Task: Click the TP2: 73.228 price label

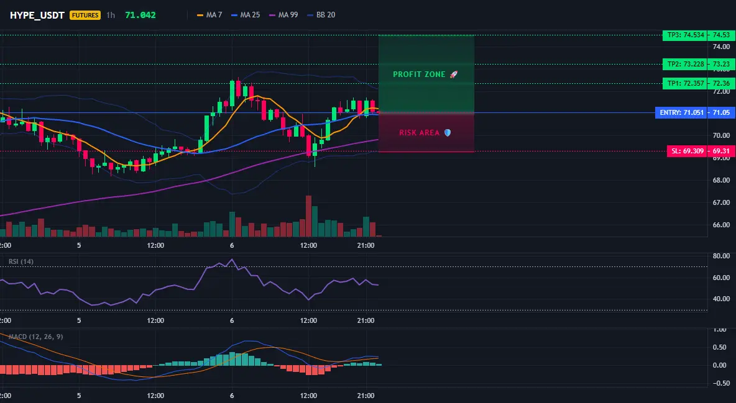Action: click(686, 65)
